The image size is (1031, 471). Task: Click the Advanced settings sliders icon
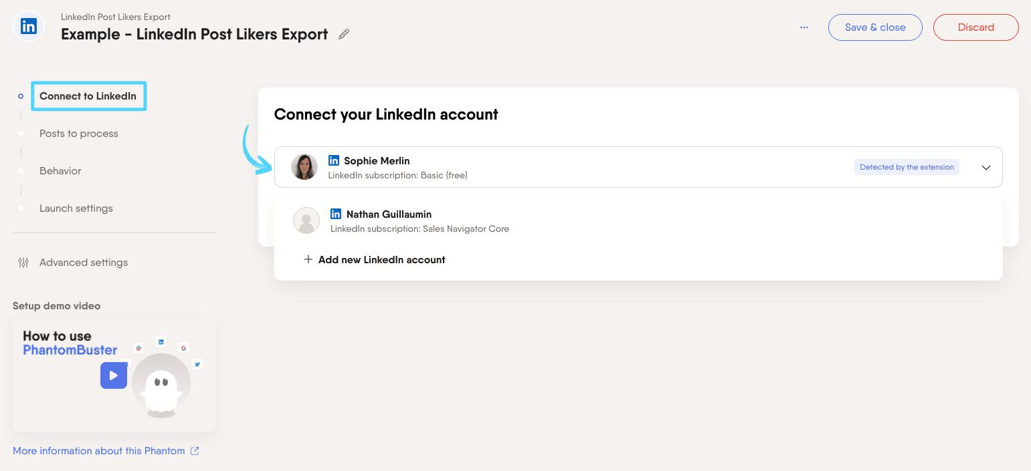click(23, 263)
